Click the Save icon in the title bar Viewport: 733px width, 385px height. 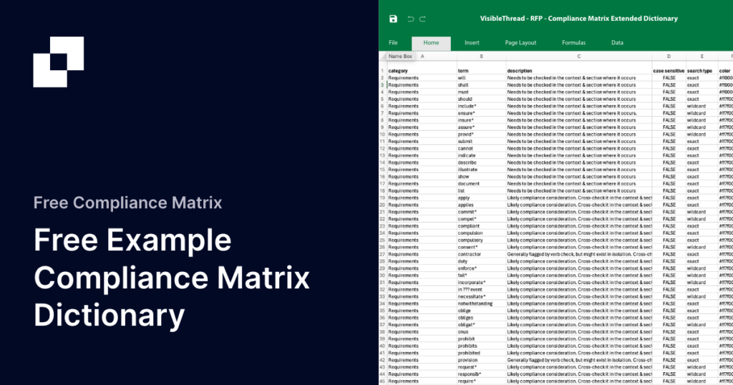click(x=393, y=19)
